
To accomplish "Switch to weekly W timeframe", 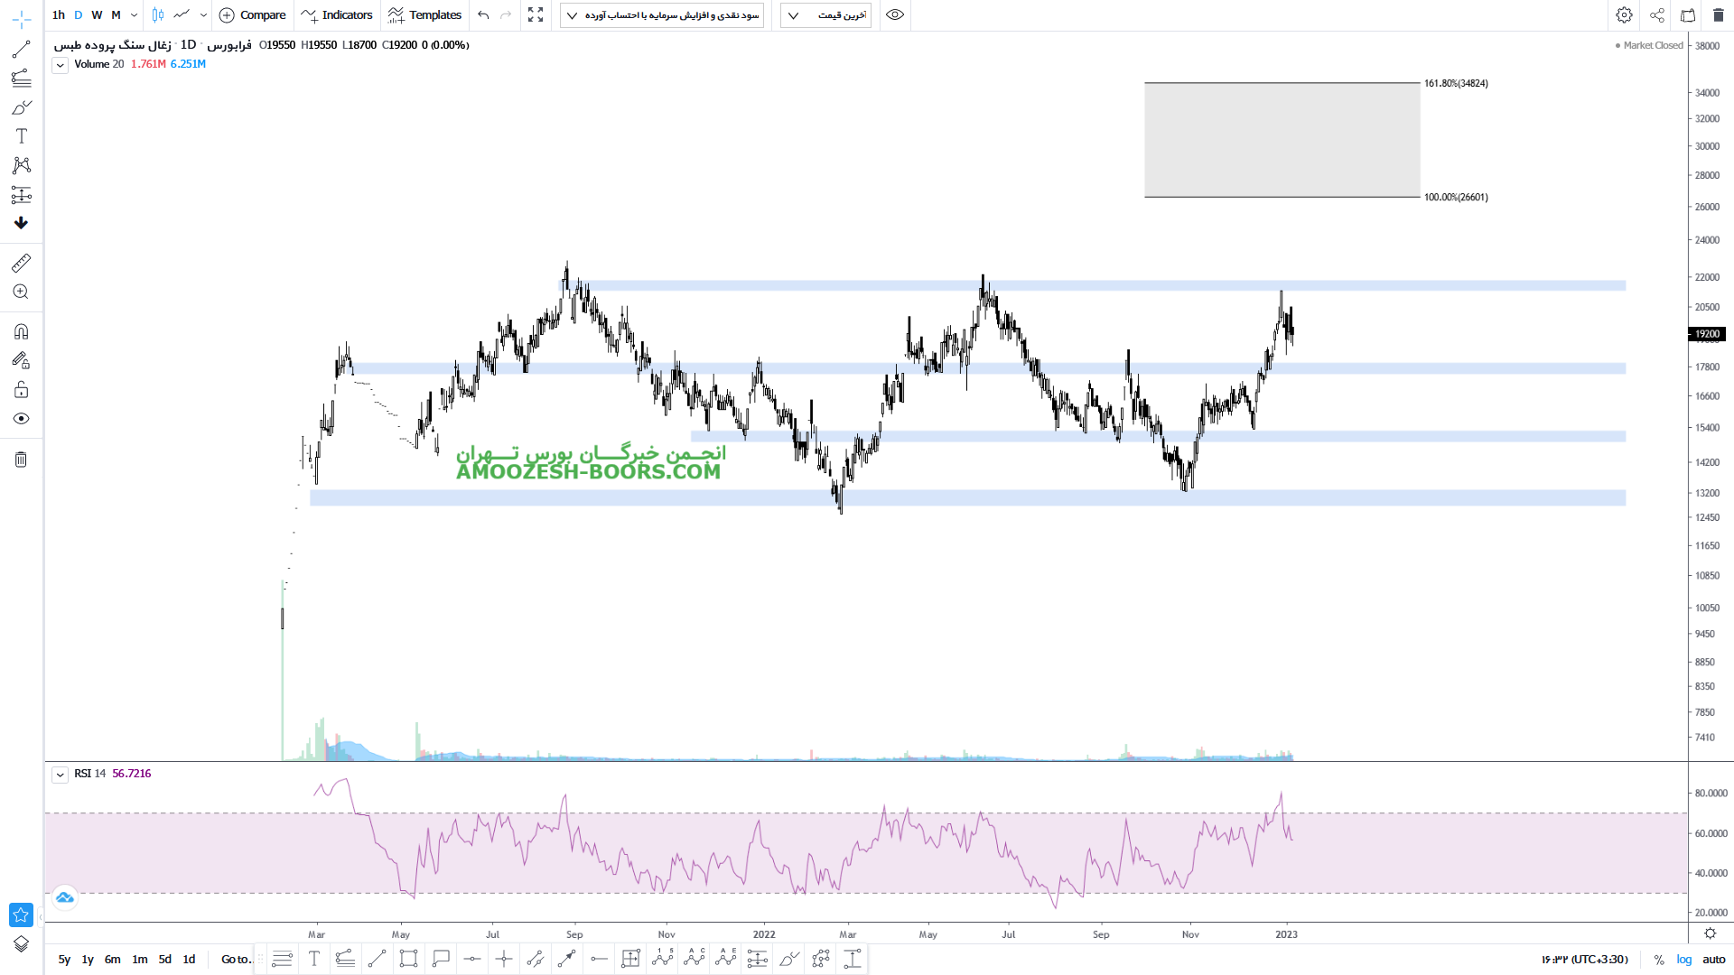I will [x=97, y=14].
